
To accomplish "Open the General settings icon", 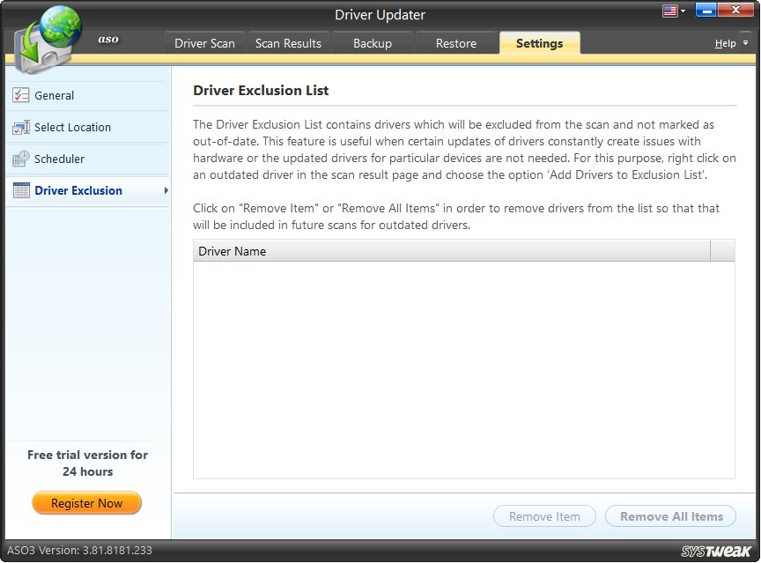I will 20,95.
